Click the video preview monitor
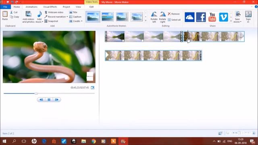Image resolution: width=258 pixels, height=145 pixels. pyautogui.click(x=49, y=57)
